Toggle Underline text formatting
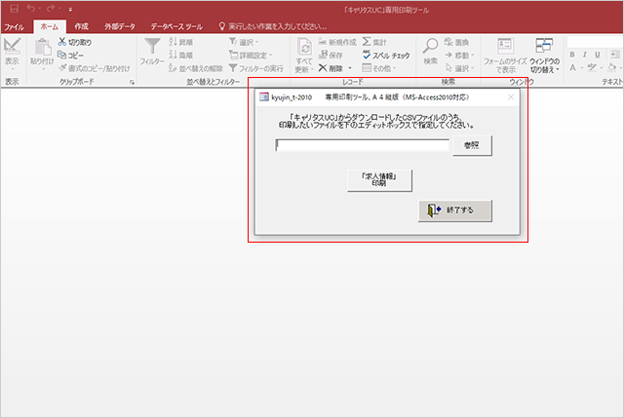 [x=598, y=55]
